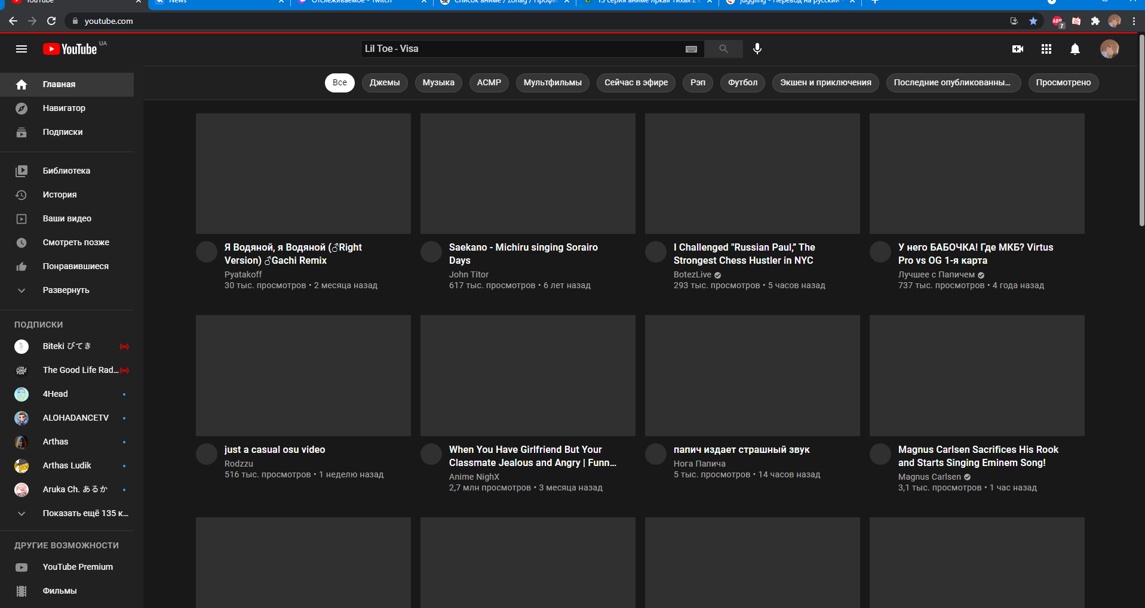Open the on-screen keyboard icon in search

tap(691, 49)
